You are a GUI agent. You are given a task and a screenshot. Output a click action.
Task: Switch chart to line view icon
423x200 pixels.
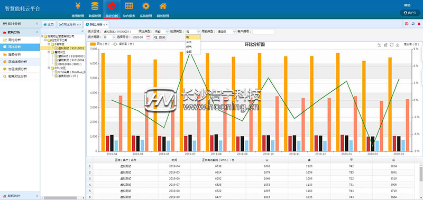[379, 45]
